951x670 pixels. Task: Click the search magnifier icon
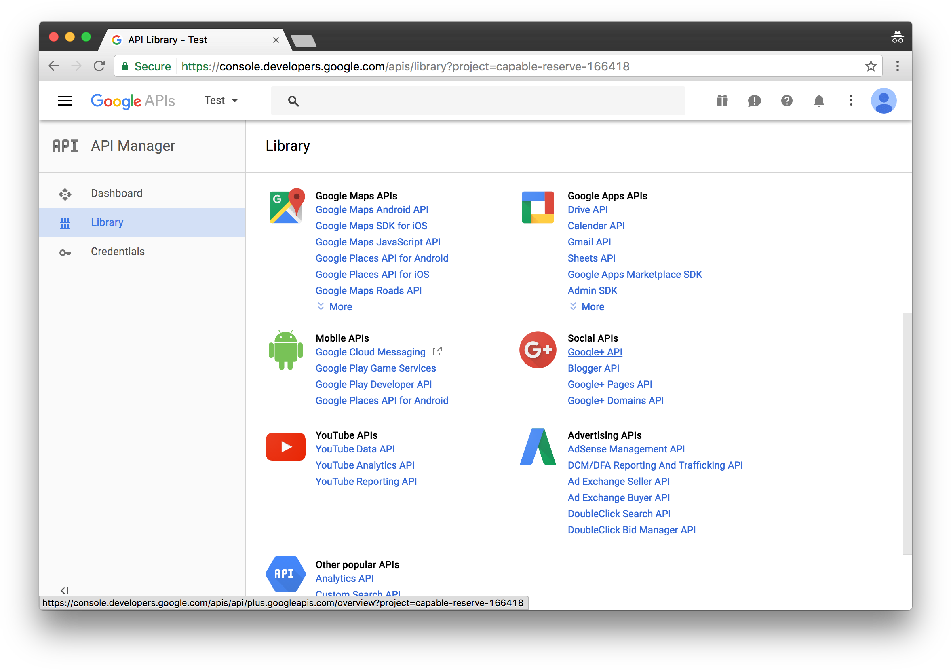pos(293,101)
